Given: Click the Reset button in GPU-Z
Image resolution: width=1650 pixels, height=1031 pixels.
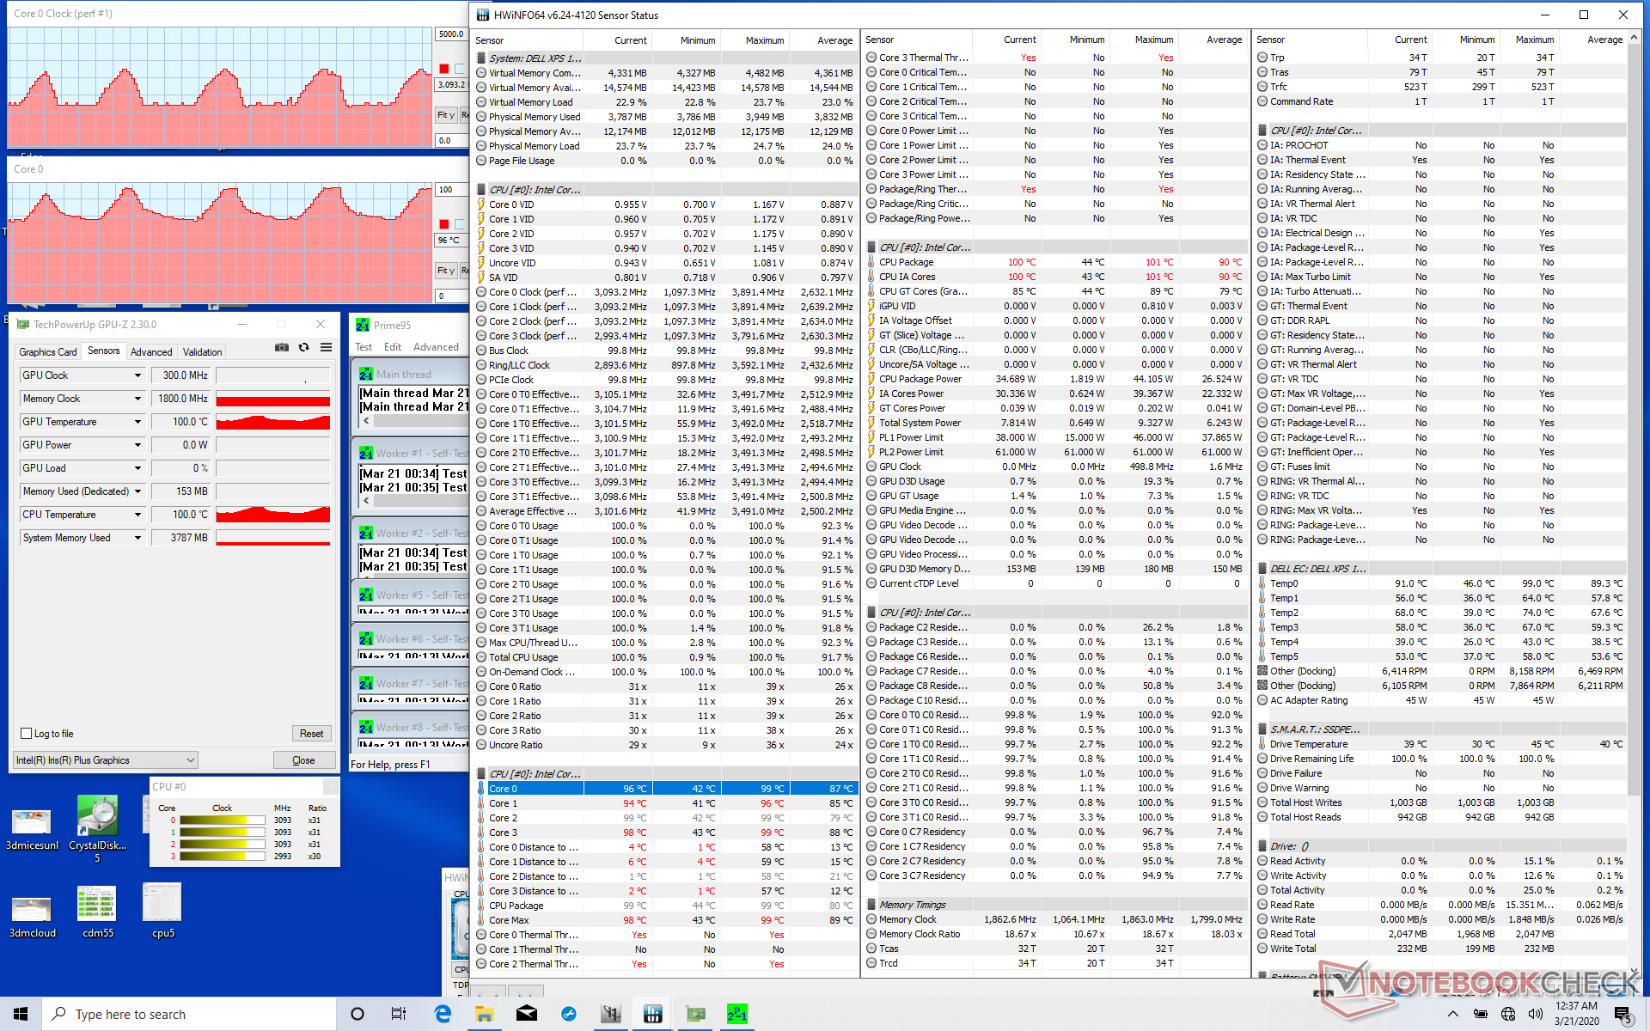Looking at the screenshot, I should [x=311, y=734].
